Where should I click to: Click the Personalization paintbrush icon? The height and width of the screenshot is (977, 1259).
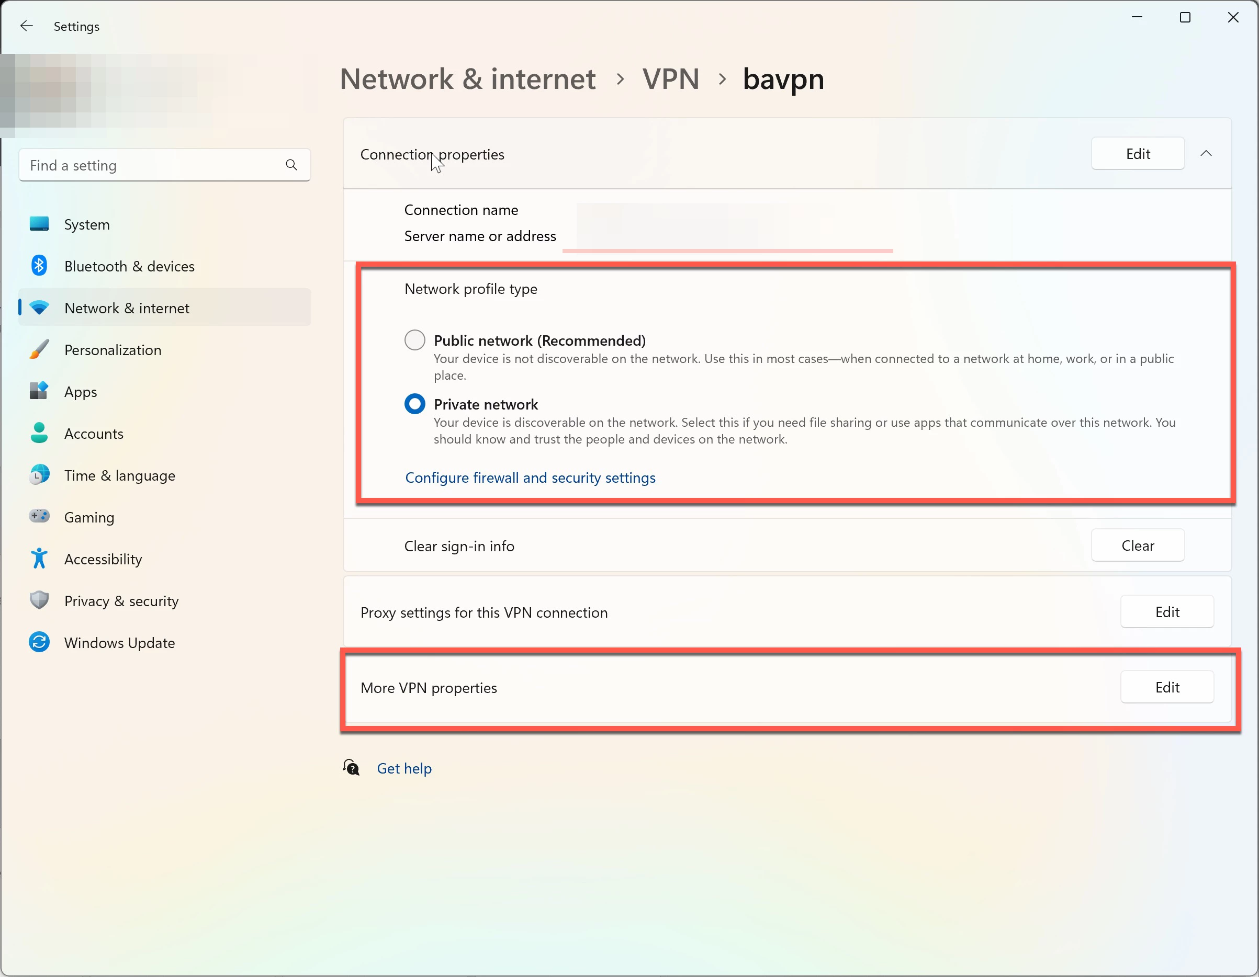click(39, 350)
